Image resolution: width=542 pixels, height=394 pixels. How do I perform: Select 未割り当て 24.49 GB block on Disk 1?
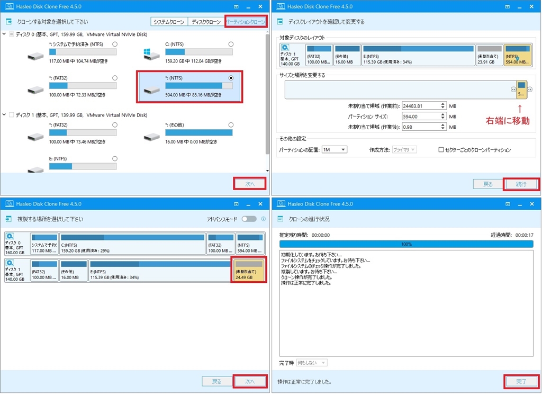pos(249,270)
